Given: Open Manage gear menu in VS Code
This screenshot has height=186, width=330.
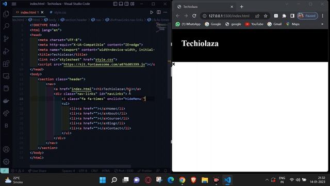Looking at the screenshot, I should tap(6, 162).
